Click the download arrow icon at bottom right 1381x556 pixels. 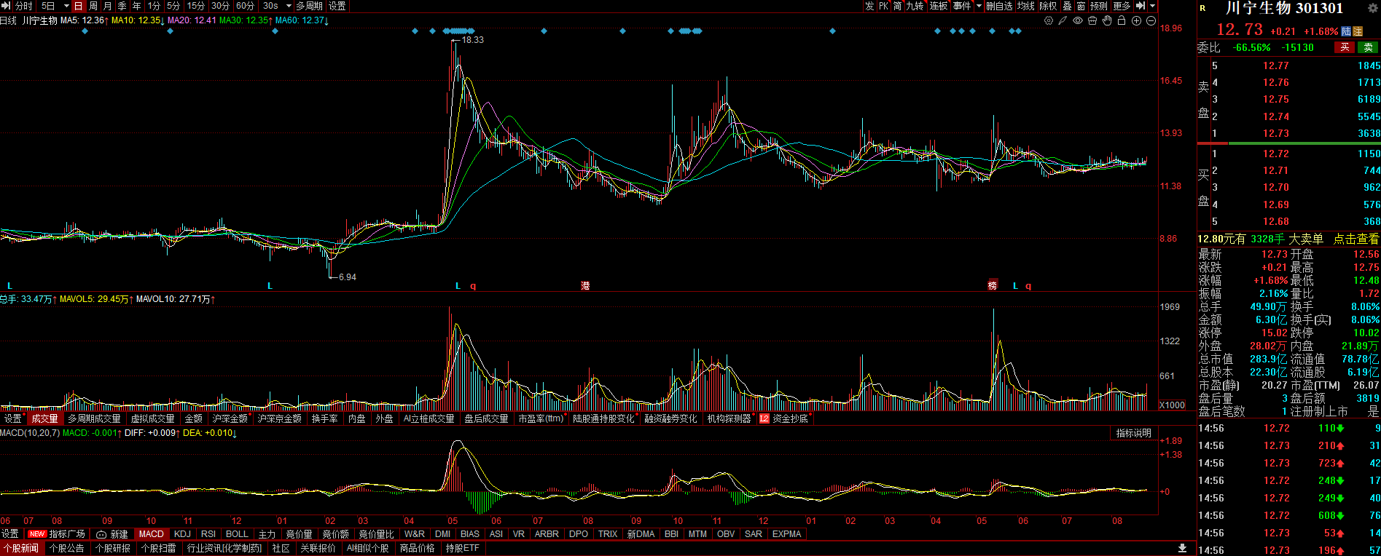[x=1182, y=548]
